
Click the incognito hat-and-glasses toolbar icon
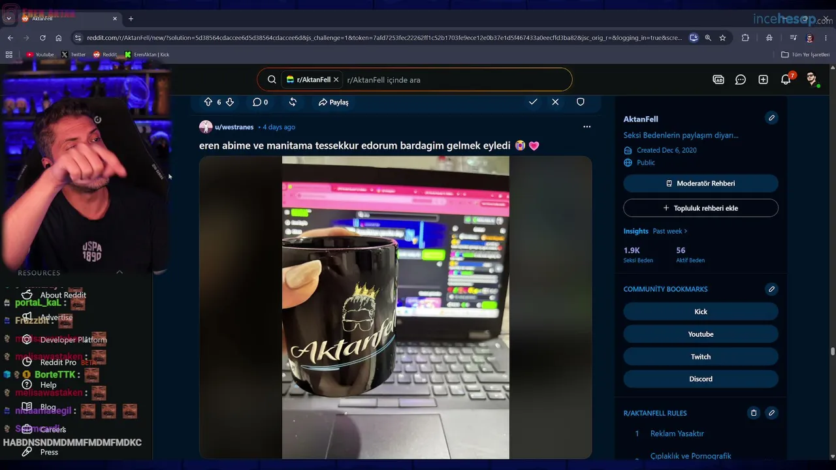(x=769, y=38)
